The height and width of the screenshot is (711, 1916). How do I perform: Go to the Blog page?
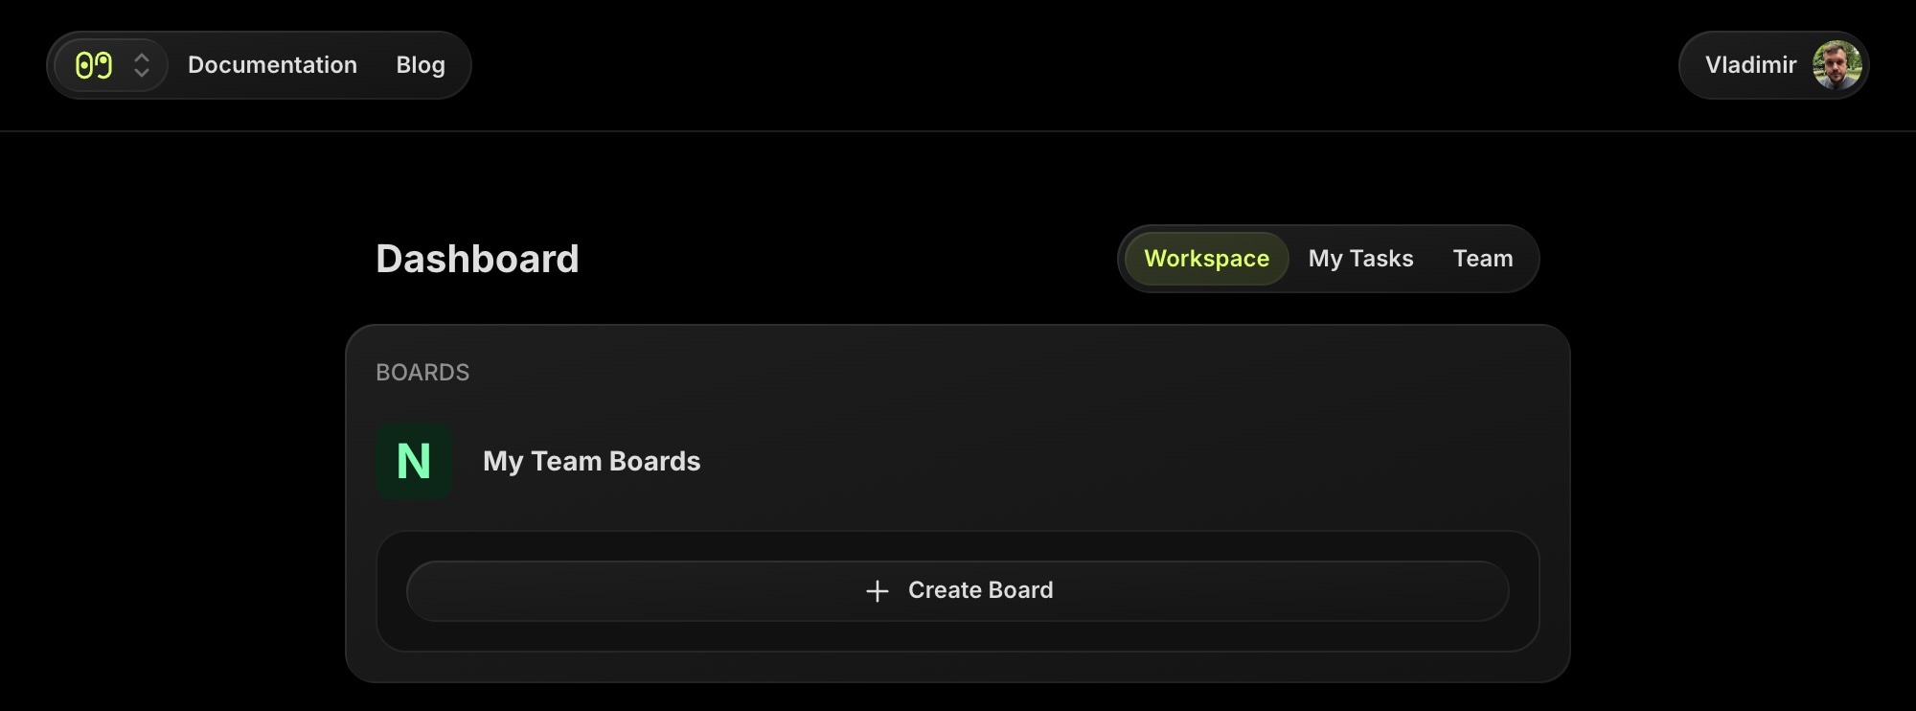click(421, 65)
